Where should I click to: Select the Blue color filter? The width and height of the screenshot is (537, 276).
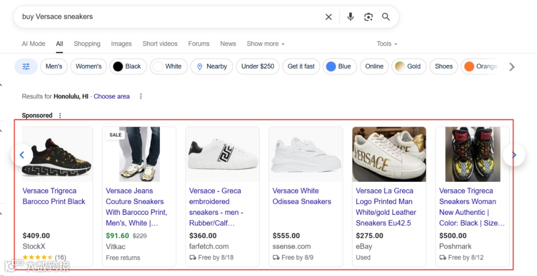point(339,67)
